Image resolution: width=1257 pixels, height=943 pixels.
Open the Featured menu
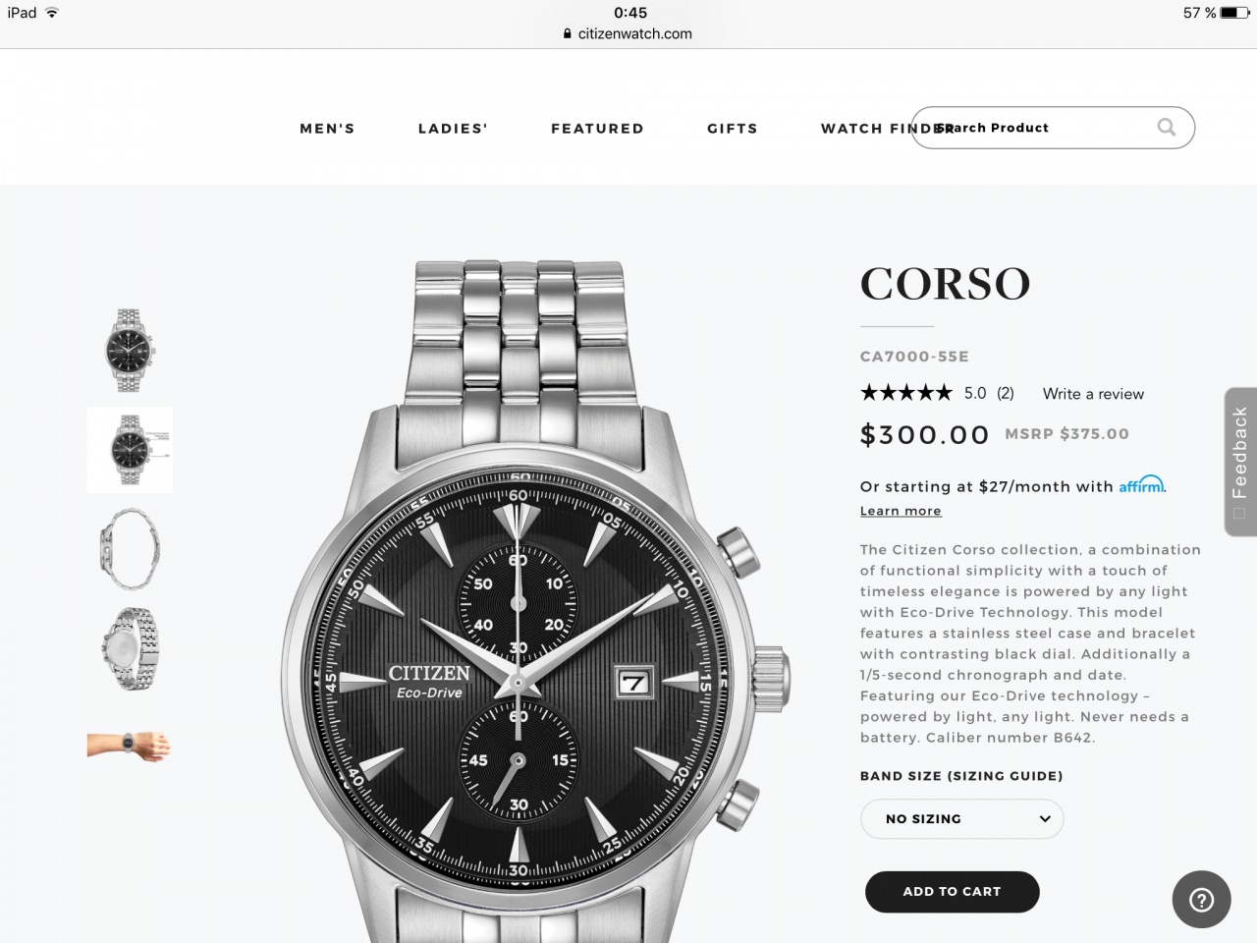[x=597, y=129]
